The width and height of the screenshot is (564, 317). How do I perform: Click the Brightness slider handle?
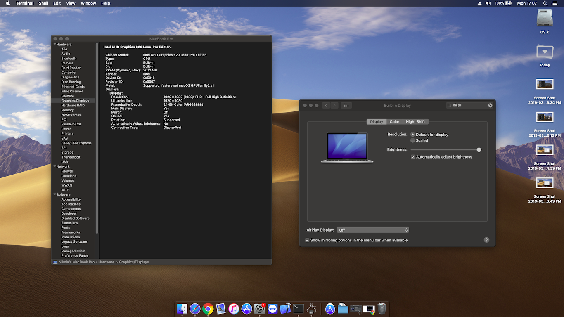click(x=479, y=150)
